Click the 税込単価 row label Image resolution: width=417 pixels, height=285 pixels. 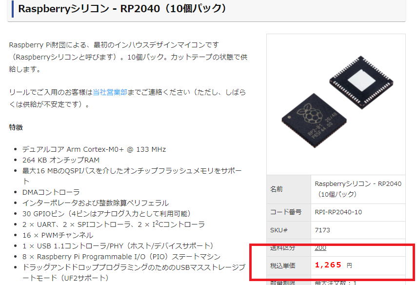[283, 265]
